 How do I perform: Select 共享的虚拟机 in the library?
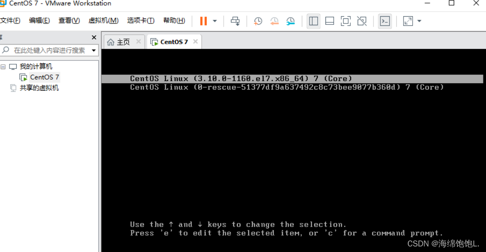coord(39,88)
